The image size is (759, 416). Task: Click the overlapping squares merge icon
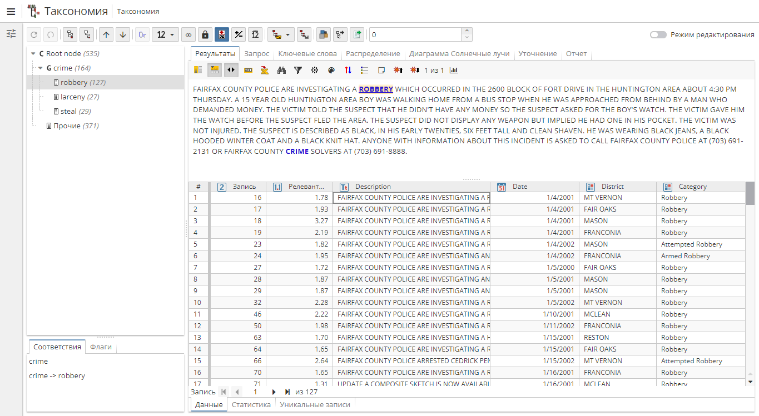coord(323,34)
